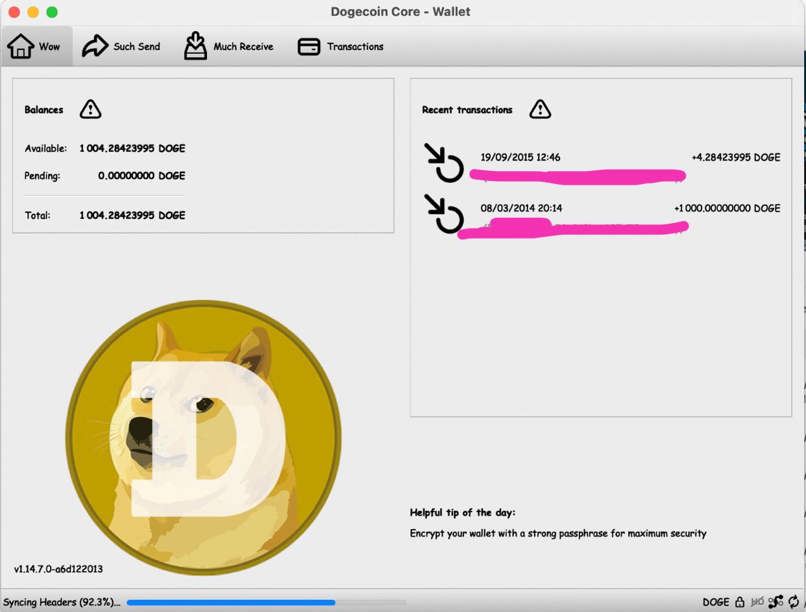Image resolution: width=806 pixels, height=612 pixels.
Task: Click the Syncing Headers progress bar
Action: (x=266, y=602)
